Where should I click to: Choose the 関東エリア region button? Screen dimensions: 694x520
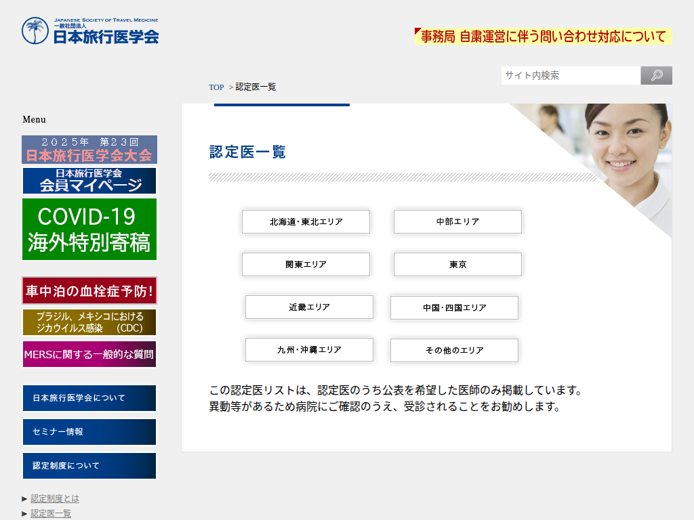(x=306, y=265)
